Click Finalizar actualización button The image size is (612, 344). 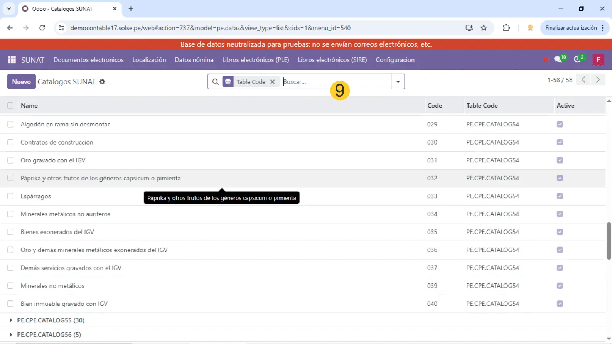click(571, 28)
